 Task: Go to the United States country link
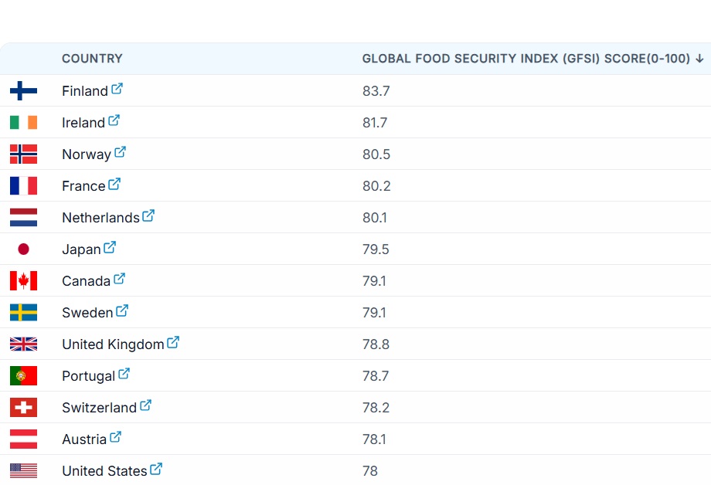(x=104, y=471)
